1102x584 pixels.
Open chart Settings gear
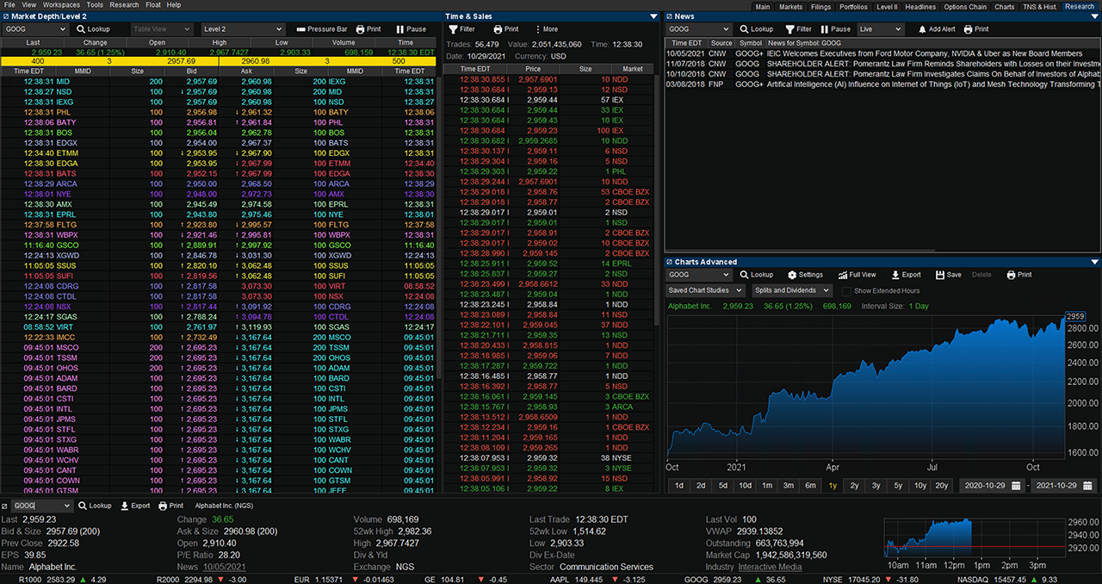(x=805, y=275)
